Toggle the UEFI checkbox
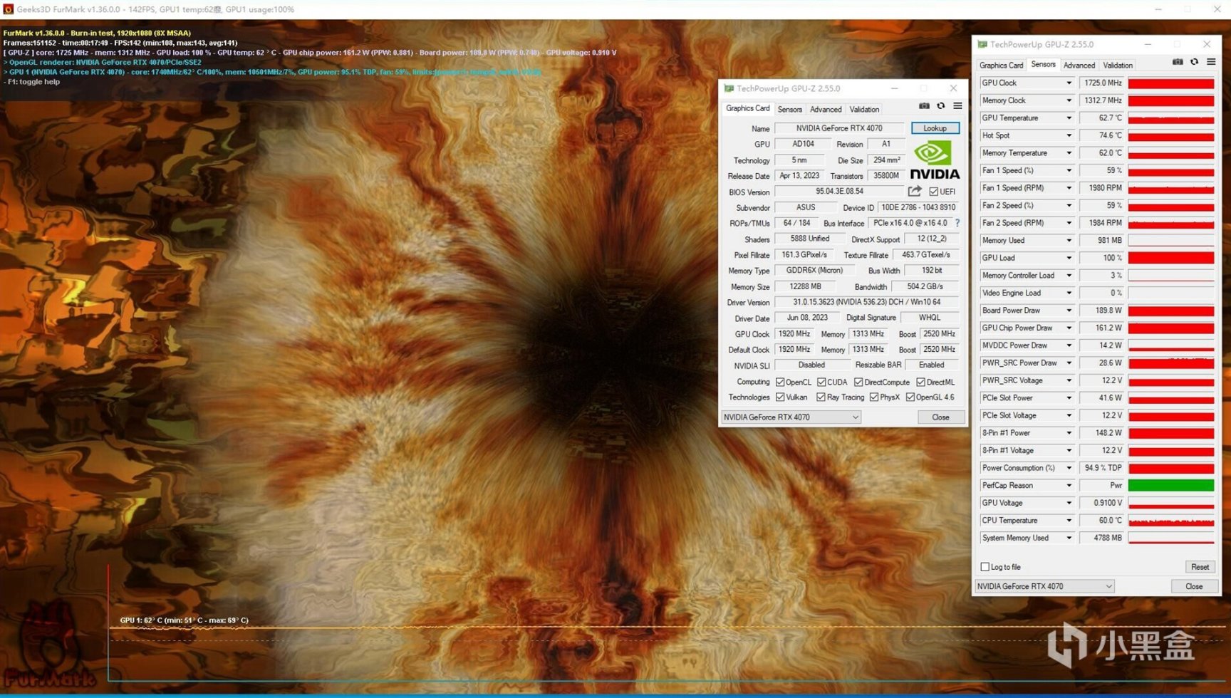This screenshot has width=1231, height=698. [x=934, y=192]
